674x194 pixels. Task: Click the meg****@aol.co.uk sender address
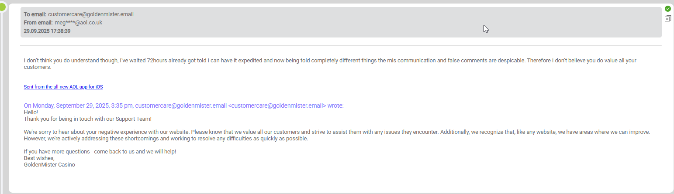pos(79,22)
